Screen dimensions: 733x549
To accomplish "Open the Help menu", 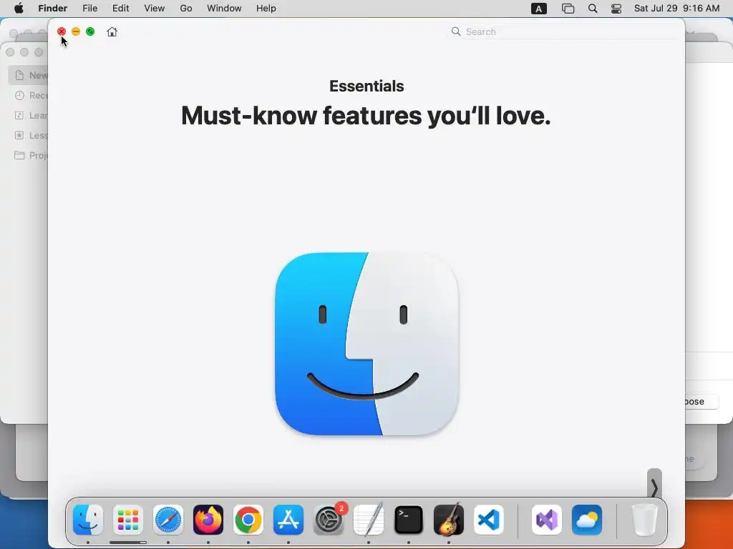I will point(266,9).
